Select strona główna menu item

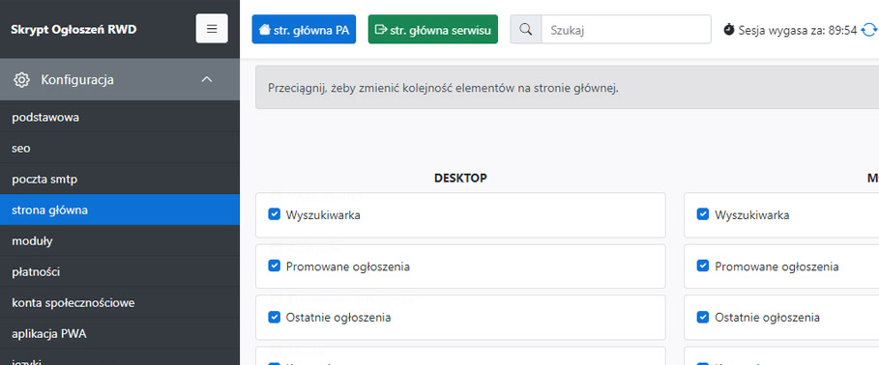click(x=119, y=210)
